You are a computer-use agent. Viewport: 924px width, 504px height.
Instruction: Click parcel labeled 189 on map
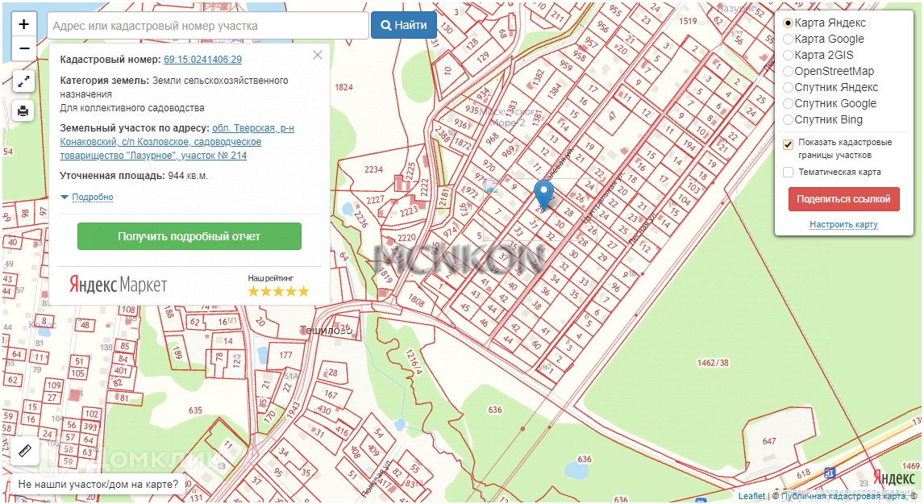(x=177, y=352)
